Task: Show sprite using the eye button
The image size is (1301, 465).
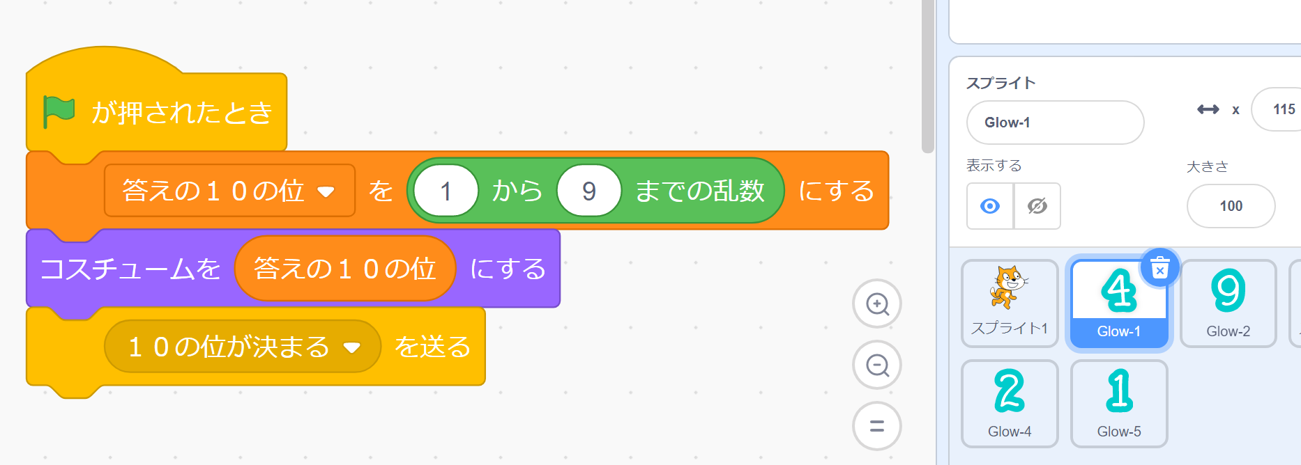Action: [x=990, y=206]
